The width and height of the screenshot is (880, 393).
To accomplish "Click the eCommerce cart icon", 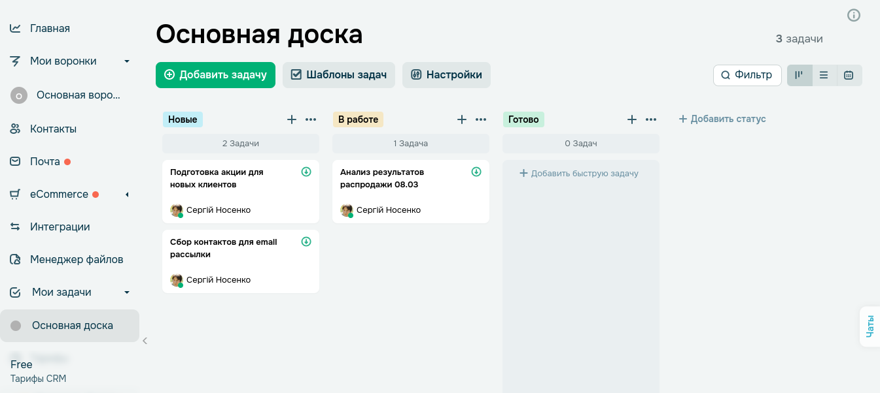I will [x=15, y=194].
